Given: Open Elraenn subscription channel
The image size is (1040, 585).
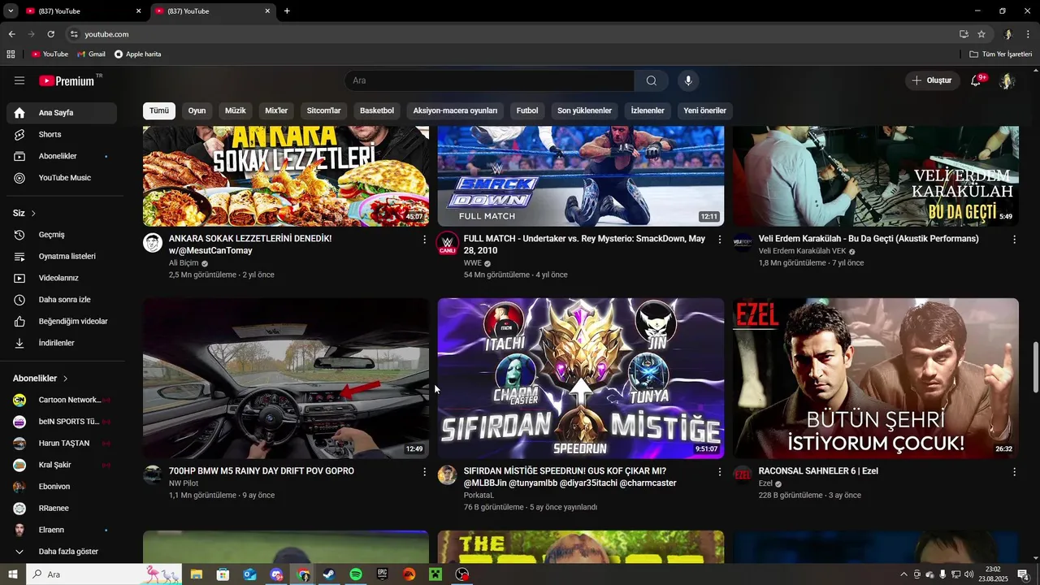Looking at the screenshot, I should coord(62,530).
